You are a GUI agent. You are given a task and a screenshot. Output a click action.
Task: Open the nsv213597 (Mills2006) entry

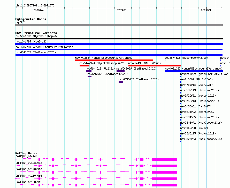click(196, 79)
